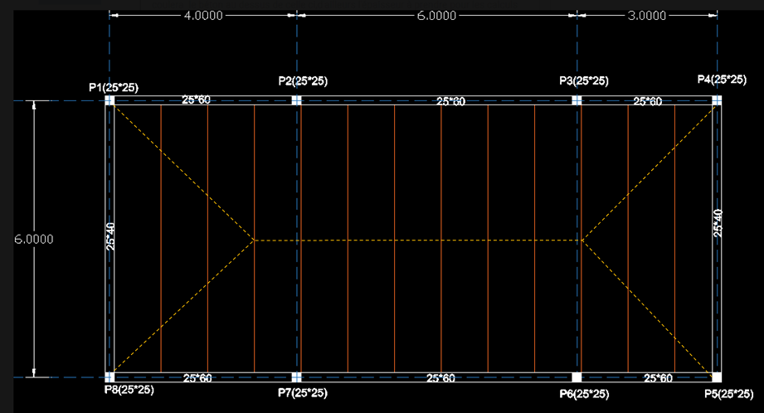The height and width of the screenshot is (413, 764).
Task: Select the P8(25*25) column label
Action: 129,390
